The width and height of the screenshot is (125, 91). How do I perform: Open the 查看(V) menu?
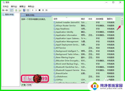[x=22, y=6]
